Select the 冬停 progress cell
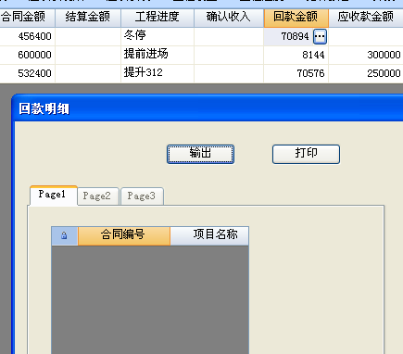Image resolution: width=403 pixels, height=354 pixels. tap(157, 36)
